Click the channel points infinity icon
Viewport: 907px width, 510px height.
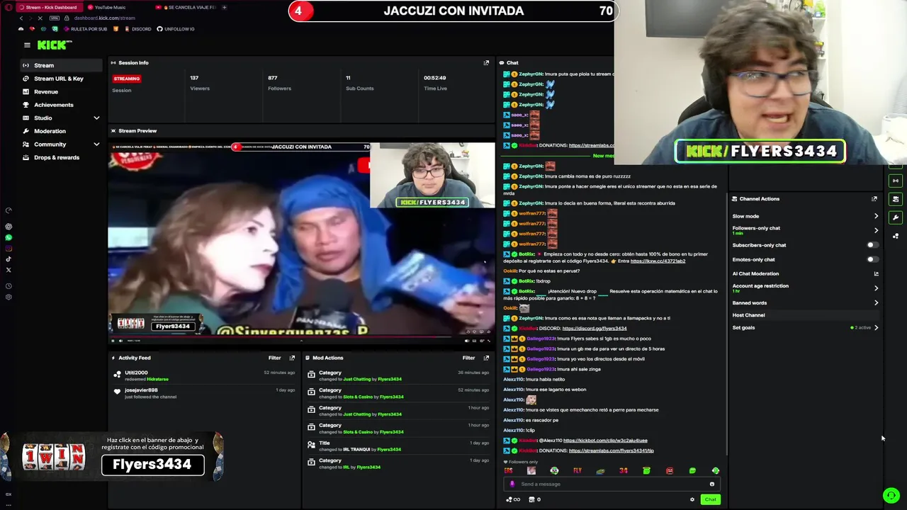click(513, 499)
